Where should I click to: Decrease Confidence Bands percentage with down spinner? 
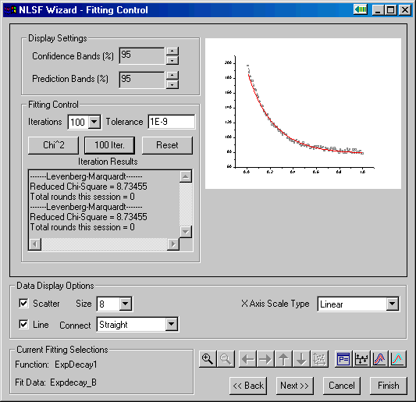172,61
